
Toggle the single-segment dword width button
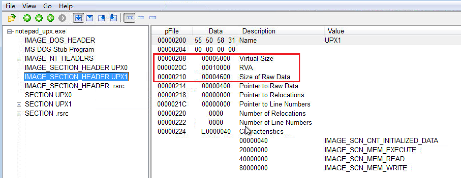tap(153, 18)
